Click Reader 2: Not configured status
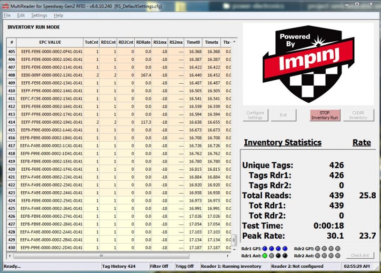The image size is (381, 273). (305, 266)
